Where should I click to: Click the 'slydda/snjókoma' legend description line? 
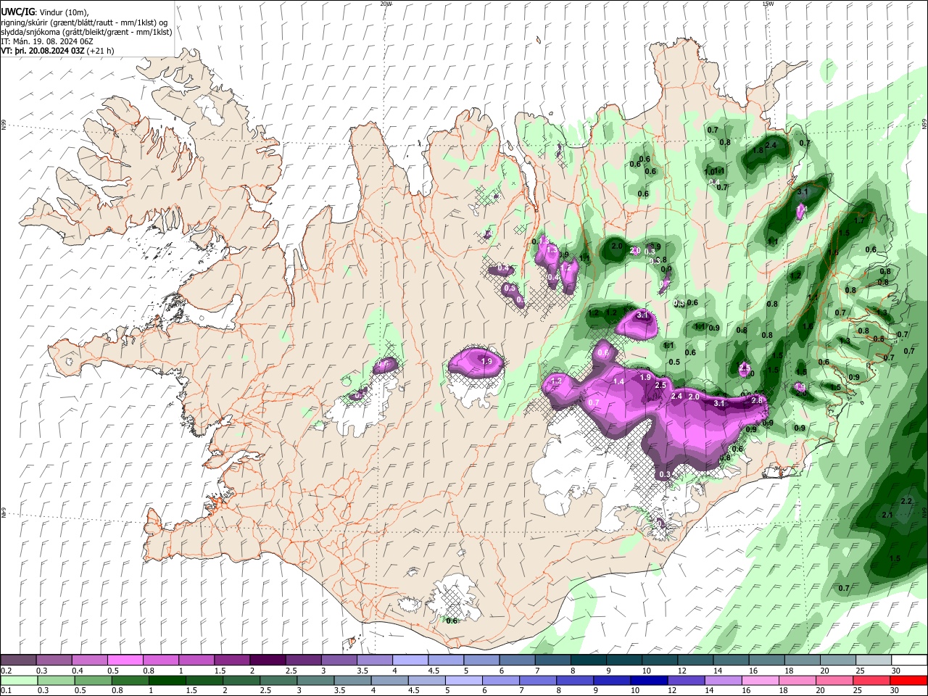pos(86,32)
